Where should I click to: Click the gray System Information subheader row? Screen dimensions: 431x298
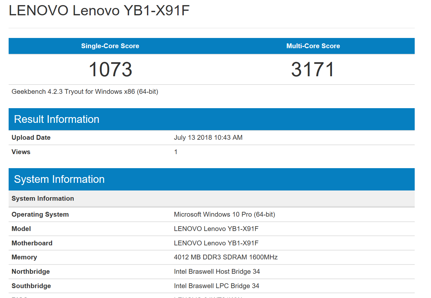212,198
